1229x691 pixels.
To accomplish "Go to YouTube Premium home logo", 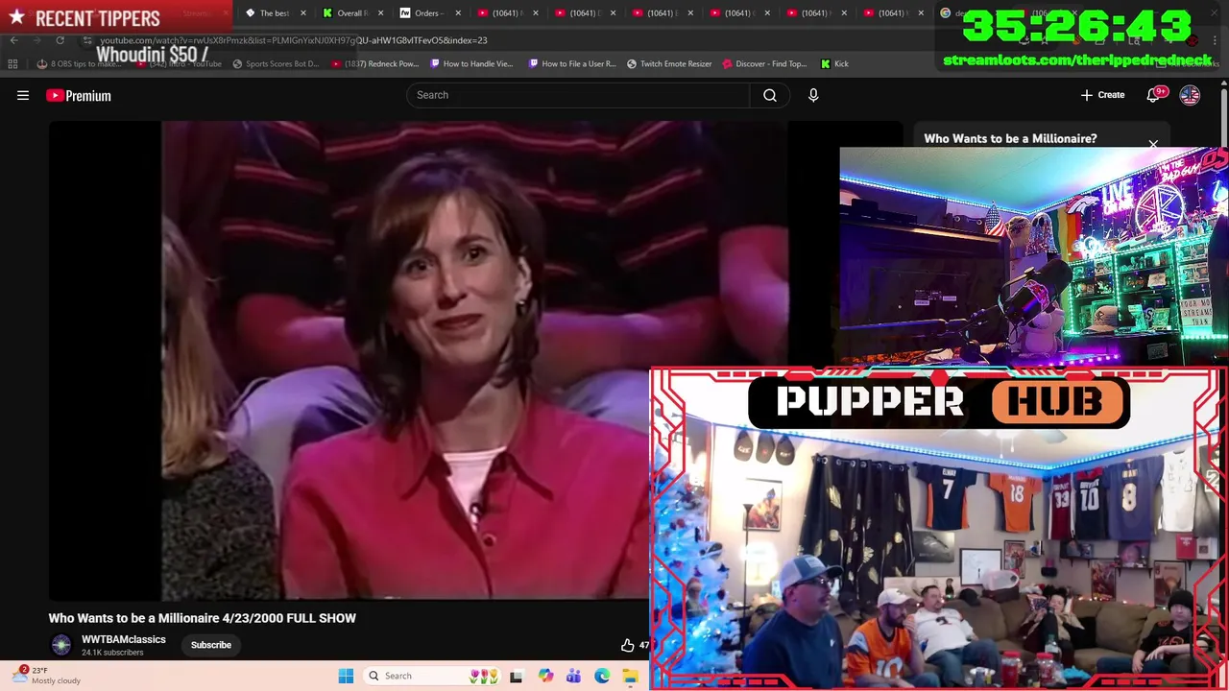I will (79, 95).
